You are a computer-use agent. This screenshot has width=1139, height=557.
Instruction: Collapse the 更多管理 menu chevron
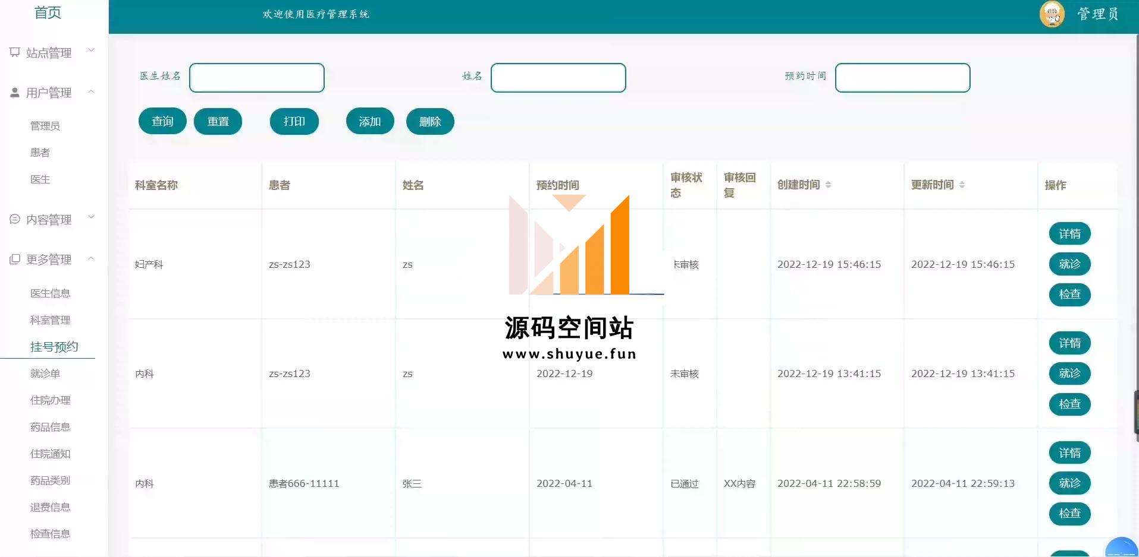[91, 258]
